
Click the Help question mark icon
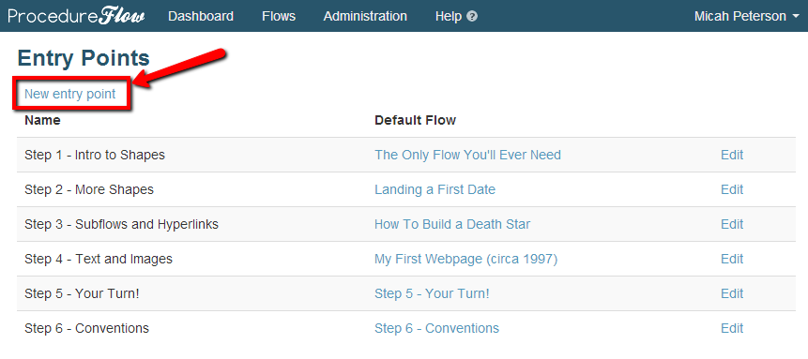pos(471,17)
